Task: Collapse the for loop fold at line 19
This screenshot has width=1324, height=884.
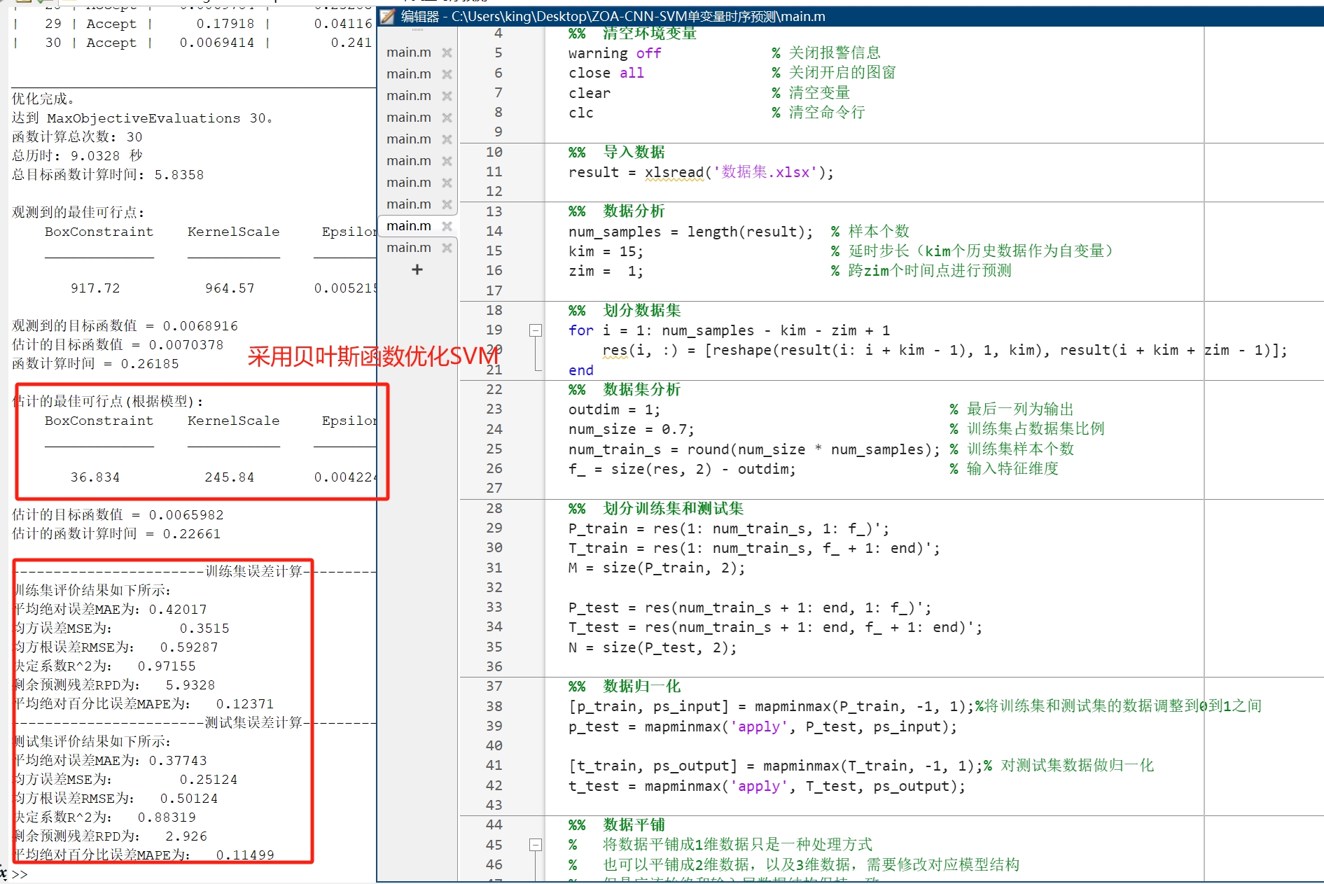Action: [535, 330]
